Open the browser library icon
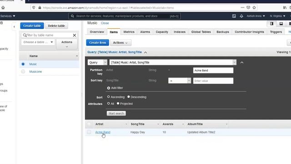This screenshot has height=164, width=291. [285, 8]
